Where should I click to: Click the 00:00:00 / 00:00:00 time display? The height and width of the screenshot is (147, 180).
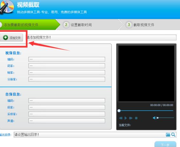click(162, 105)
